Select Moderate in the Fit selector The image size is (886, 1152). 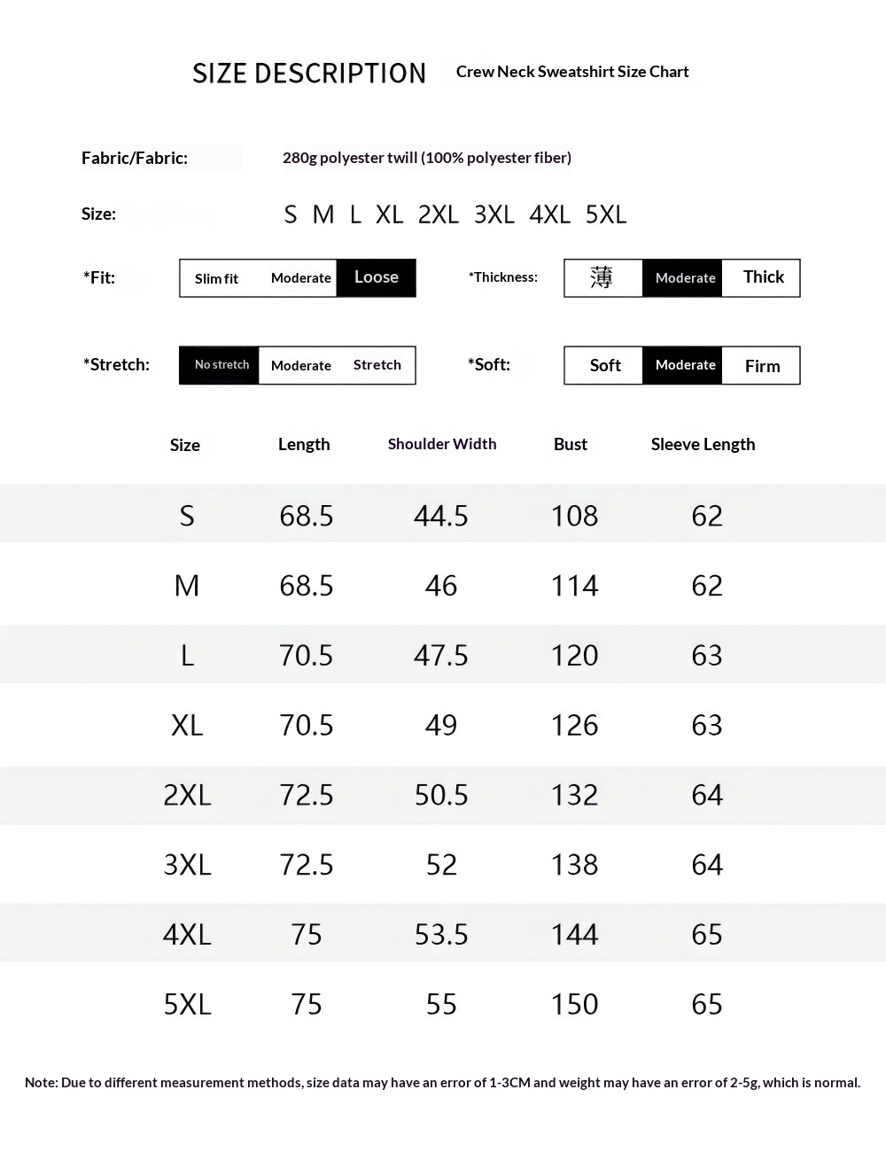pos(301,278)
